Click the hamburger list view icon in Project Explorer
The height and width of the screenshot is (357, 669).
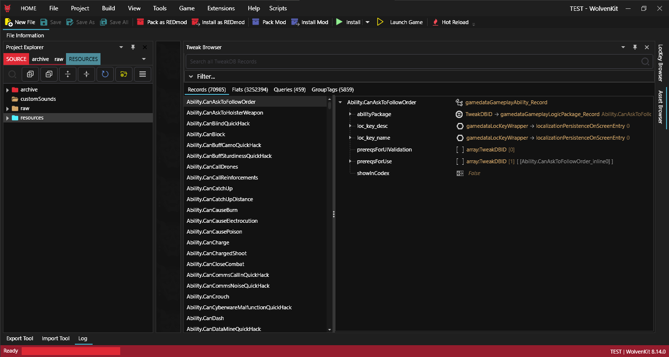tap(142, 74)
